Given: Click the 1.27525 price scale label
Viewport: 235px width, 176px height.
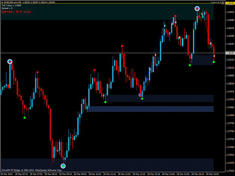Looking at the screenshot, I should (x=230, y=171).
